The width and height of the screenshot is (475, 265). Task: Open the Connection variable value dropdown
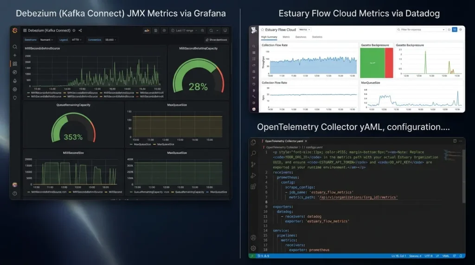tap(110, 40)
